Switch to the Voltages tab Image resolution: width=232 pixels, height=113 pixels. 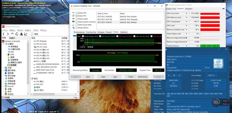point(101,32)
